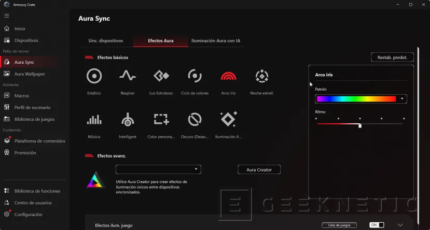Open Biblioteca de juegos icon
This screenshot has width=430, height=230.
point(7,119)
